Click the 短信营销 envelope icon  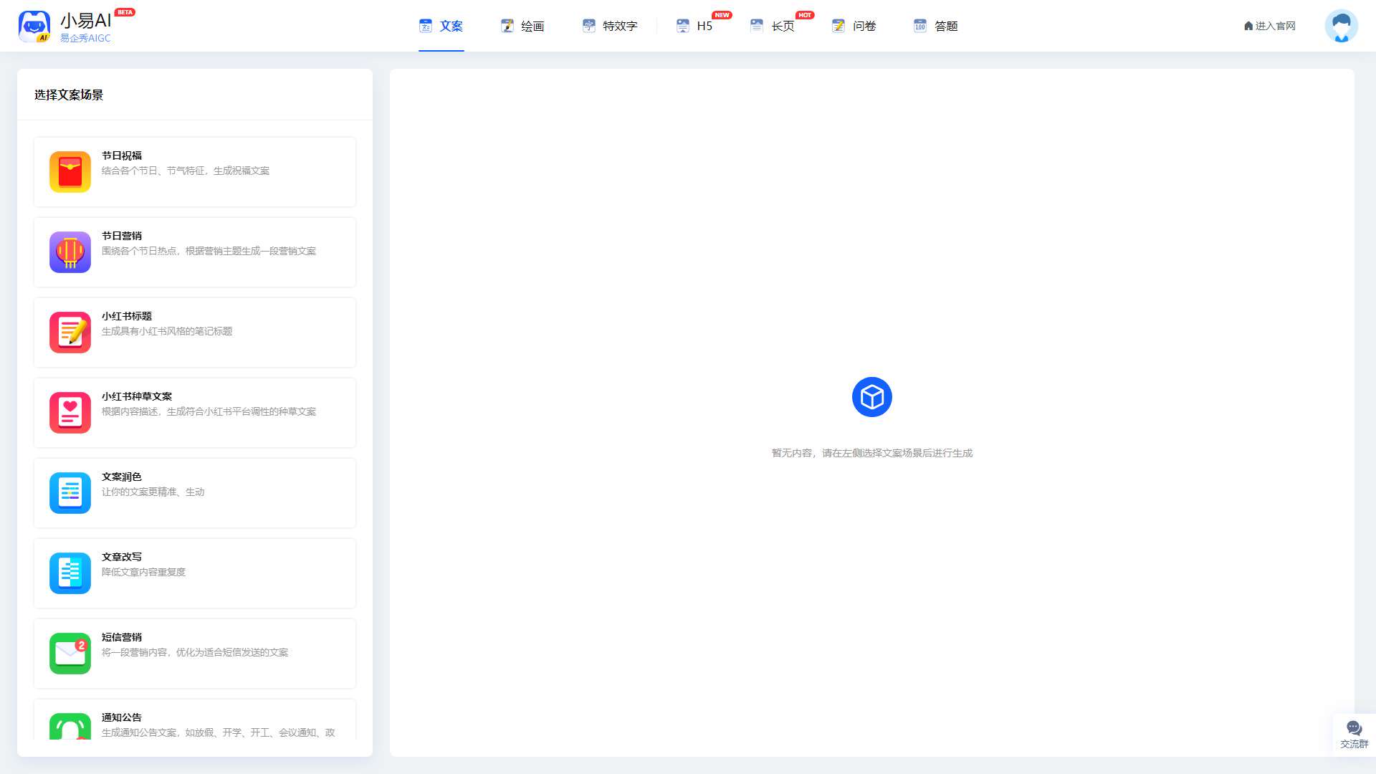pyautogui.click(x=70, y=654)
